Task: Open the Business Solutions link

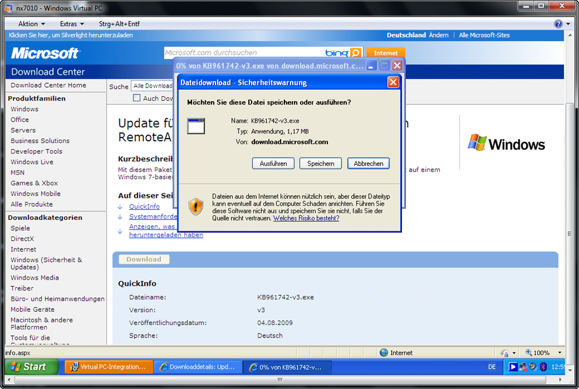Action: (40, 141)
